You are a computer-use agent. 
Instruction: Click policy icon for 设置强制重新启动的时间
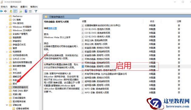pos(83,25)
